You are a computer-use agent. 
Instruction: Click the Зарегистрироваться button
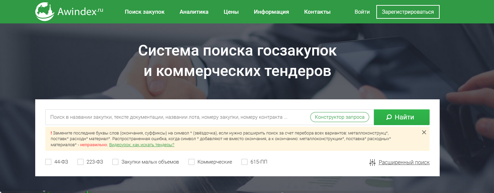[x=408, y=12]
